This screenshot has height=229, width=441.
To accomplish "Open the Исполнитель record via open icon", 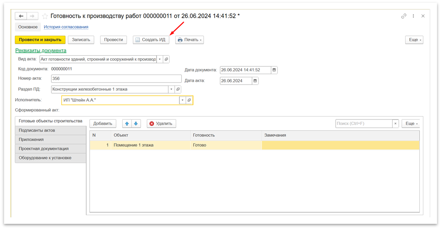I will coord(189,100).
